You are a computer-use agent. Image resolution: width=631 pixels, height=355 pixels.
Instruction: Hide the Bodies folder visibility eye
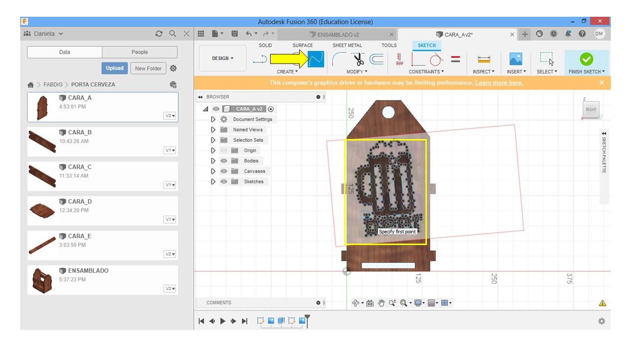[224, 161]
